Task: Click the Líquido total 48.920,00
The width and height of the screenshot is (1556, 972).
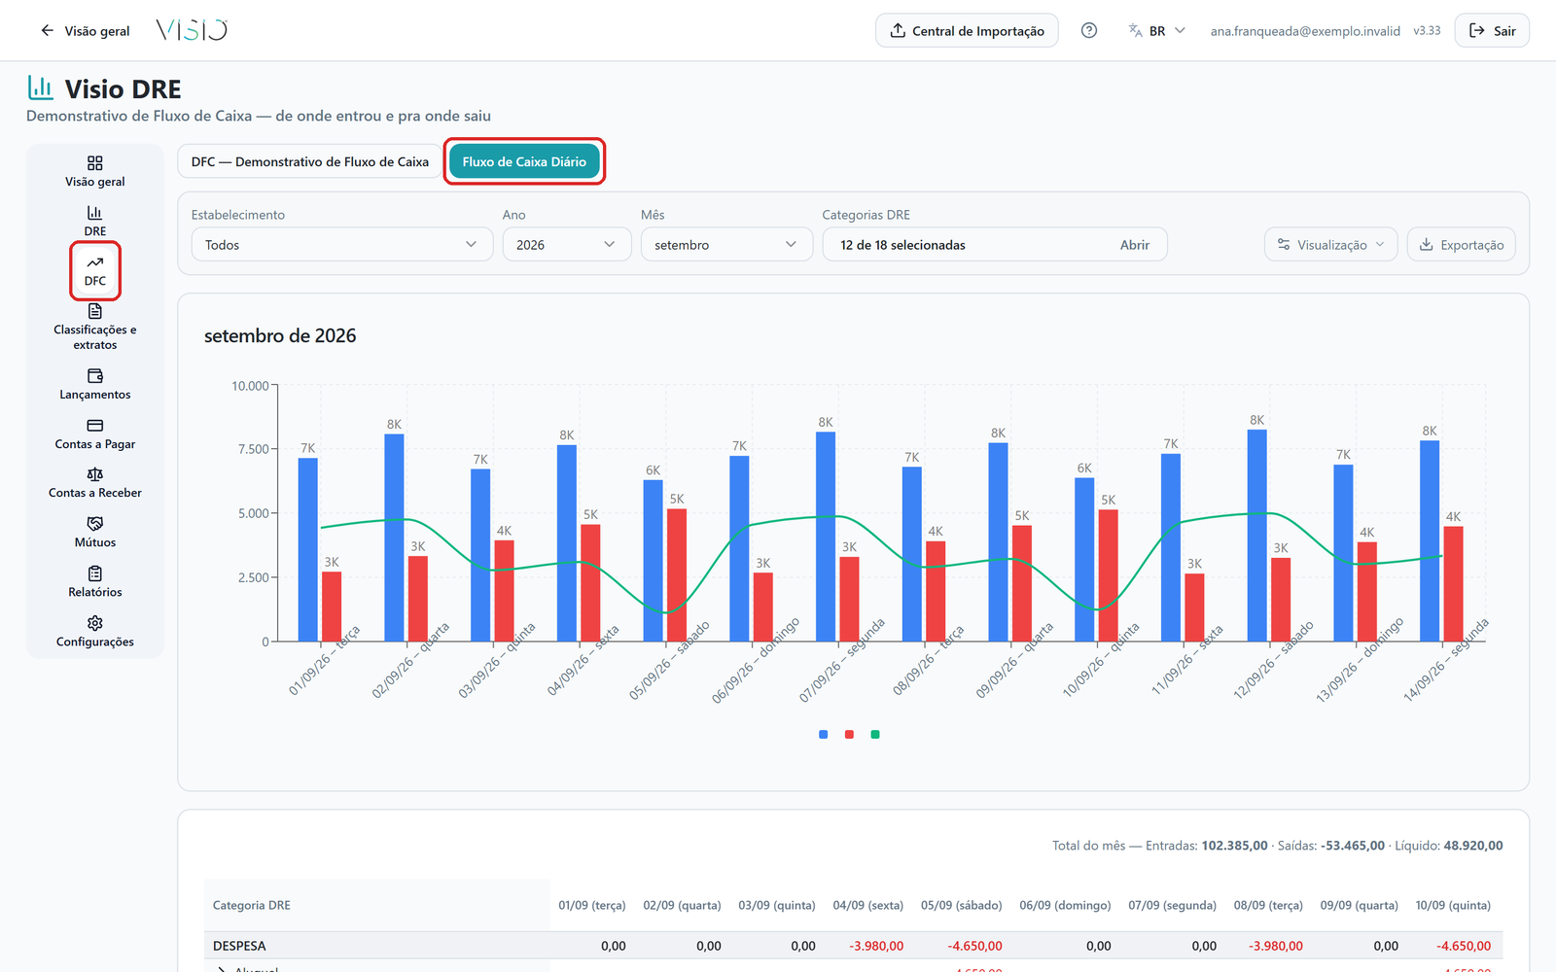Action: click(x=1473, y=846)
